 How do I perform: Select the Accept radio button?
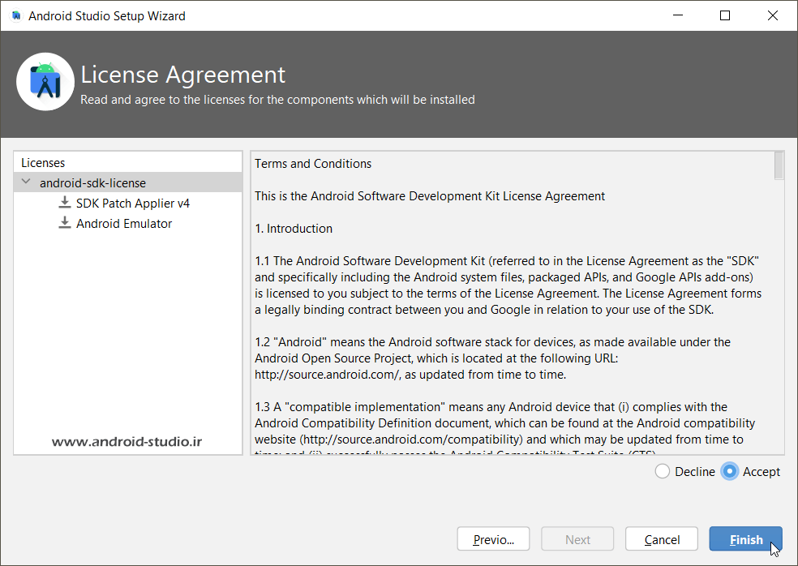click(730, 471)
